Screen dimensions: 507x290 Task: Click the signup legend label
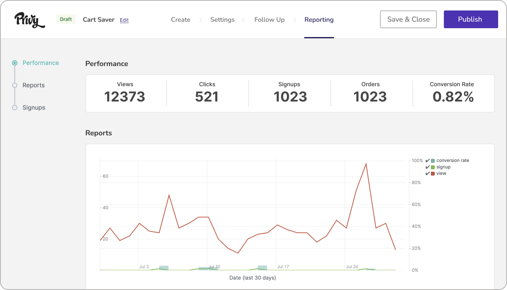point(443,167)
